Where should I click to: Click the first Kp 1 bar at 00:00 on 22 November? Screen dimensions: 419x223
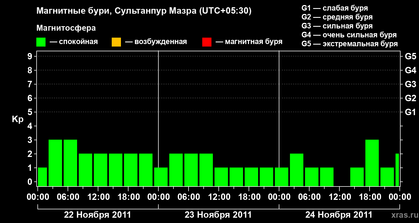coord(42,177)
